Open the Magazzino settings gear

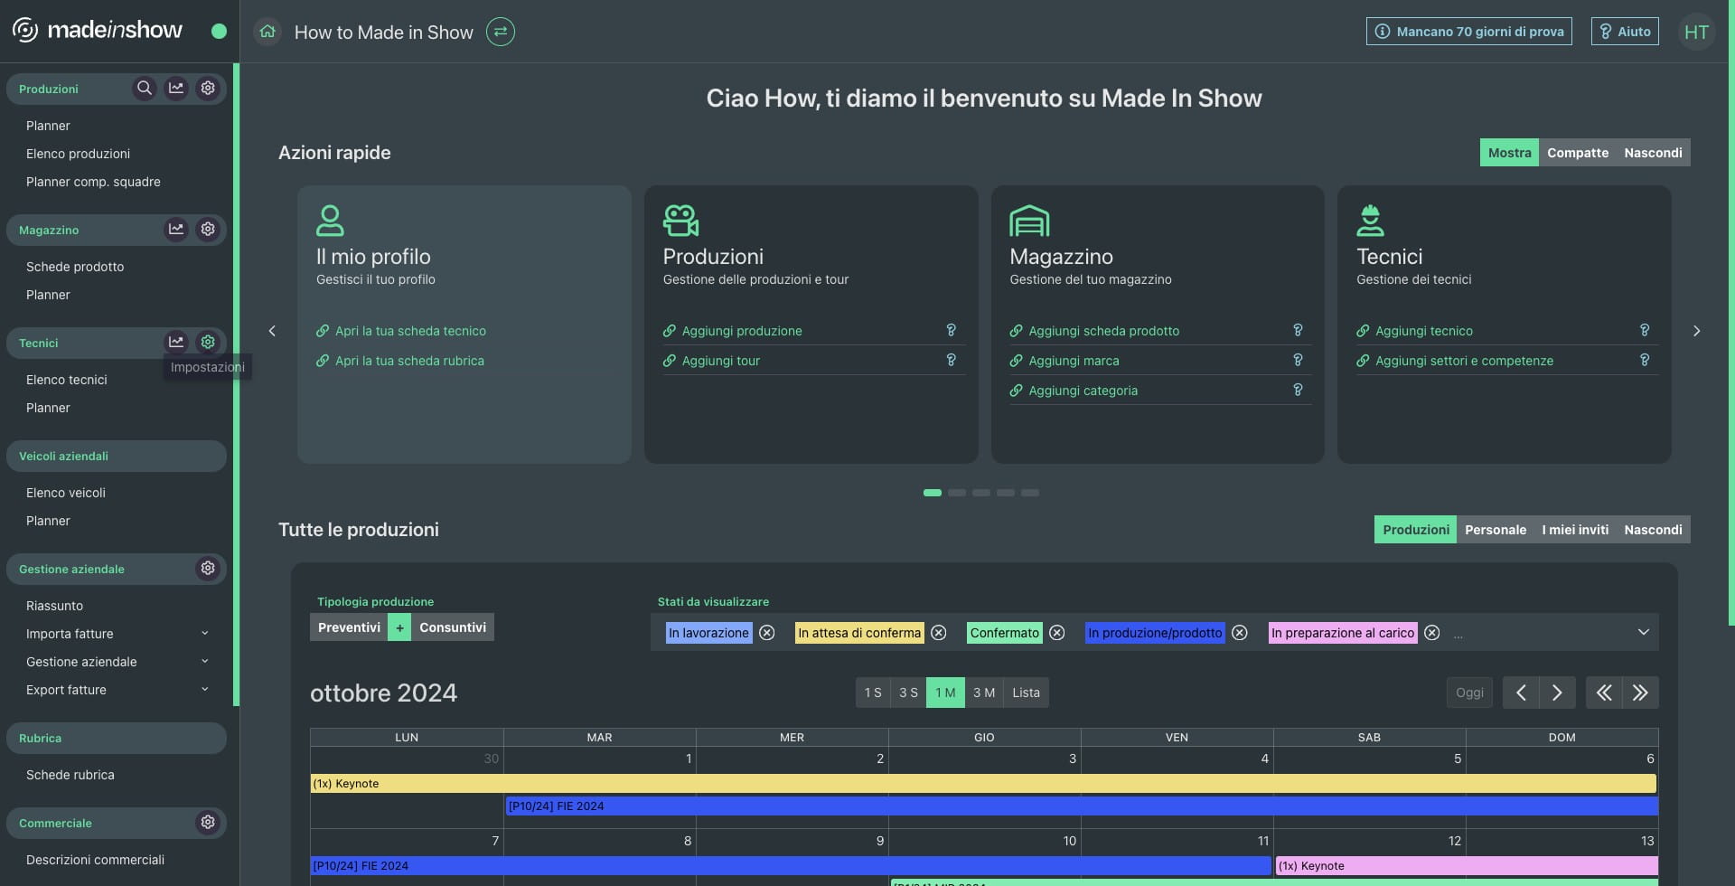click(x=208, y=229)
